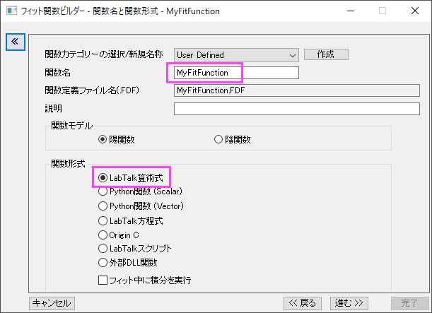Click the 完了 button
This screenshot has width=432, height=313.
409,303
